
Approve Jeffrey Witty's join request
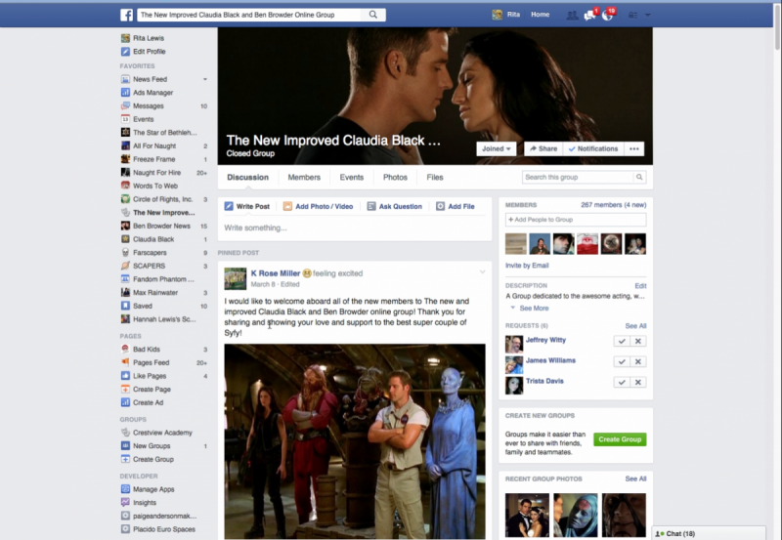click(620, 341)
